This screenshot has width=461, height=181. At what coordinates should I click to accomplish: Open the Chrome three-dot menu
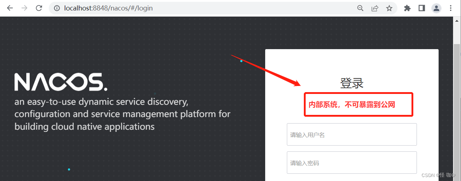click(x=451, y=8)
